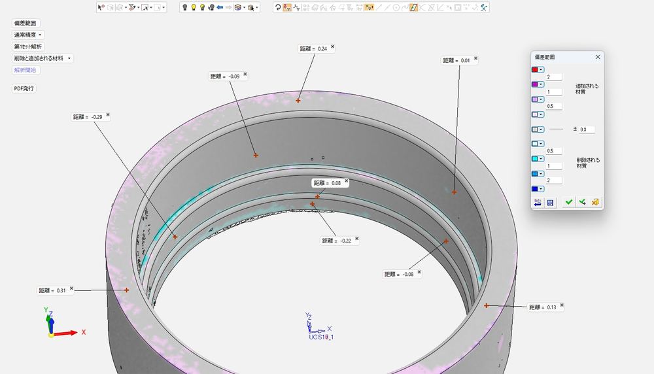Click the cyan color swatch
654x374 pixels.
(535, 159)
